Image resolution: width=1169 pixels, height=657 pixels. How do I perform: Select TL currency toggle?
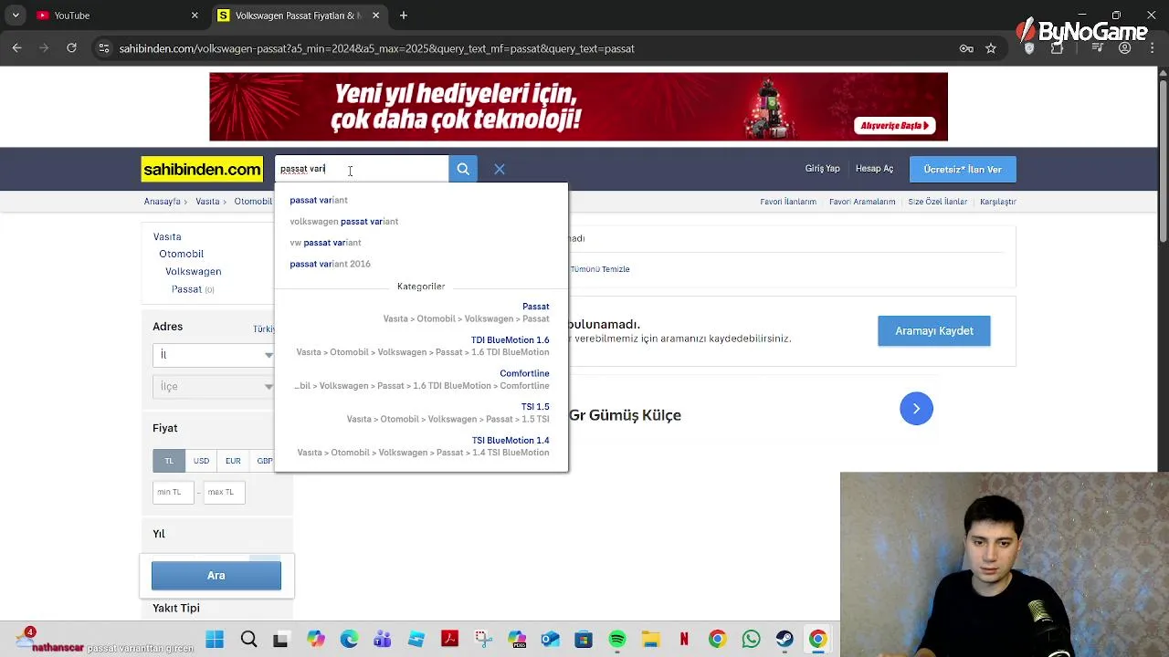point(169,461)
